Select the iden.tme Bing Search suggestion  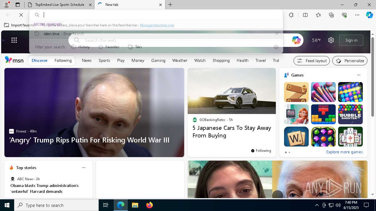pyautogui.click(x=156, y=34)
